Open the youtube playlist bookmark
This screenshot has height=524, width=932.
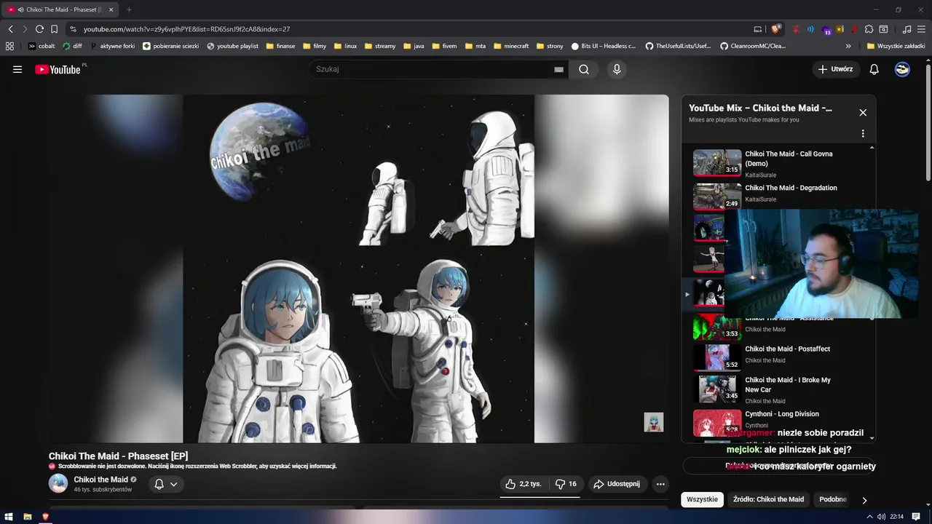point(233,46)
